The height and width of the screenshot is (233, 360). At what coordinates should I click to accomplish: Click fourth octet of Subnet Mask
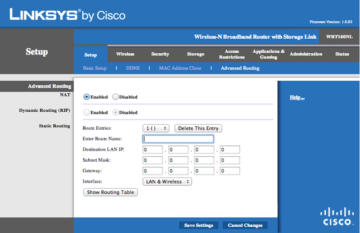[x=230, y=160]
